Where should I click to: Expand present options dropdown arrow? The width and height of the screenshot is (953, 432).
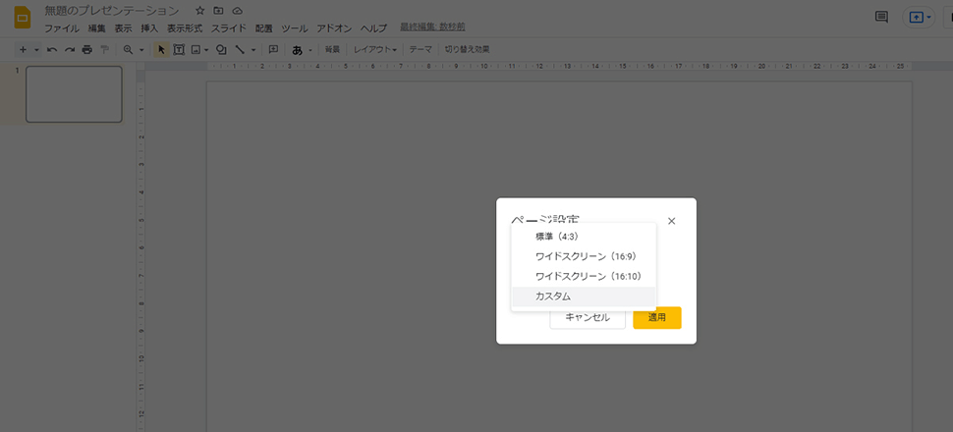click(x=929, y=18)
